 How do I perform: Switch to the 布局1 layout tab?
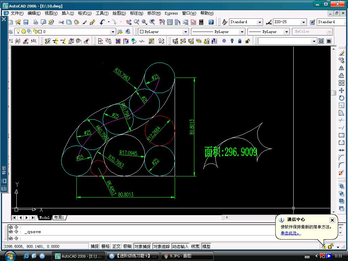tap(59, 217)
